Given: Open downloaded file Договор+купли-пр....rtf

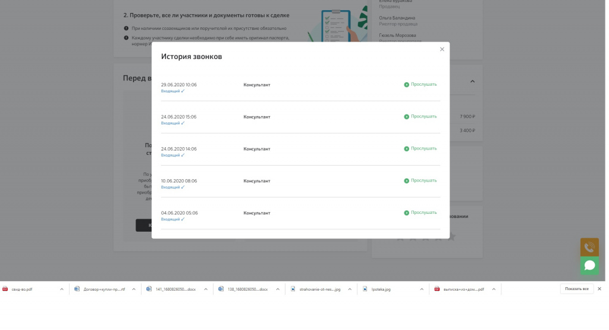Looking at the screenshot, I should [104, 289].
